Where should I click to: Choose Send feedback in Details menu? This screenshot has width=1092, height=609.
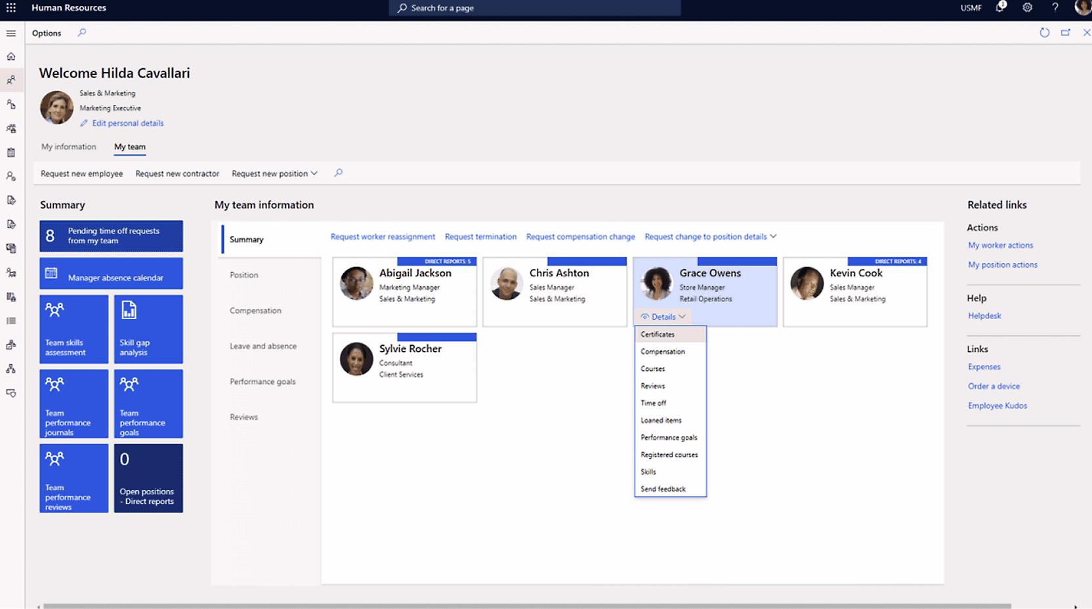point(663,489)
